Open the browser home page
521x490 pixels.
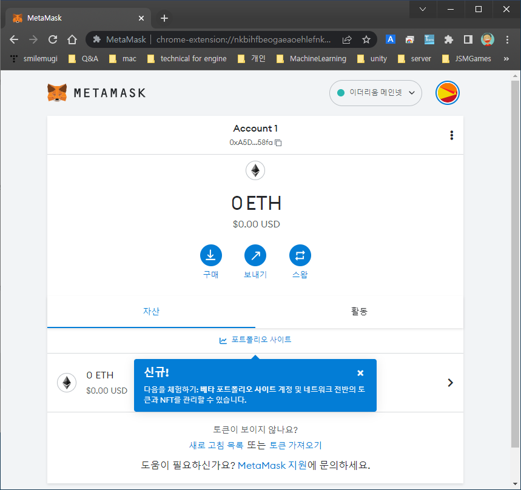(72, 39)
